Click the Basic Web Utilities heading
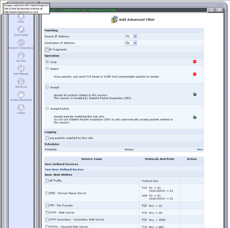Screen dimensions: 230x228 coord(58,175)
